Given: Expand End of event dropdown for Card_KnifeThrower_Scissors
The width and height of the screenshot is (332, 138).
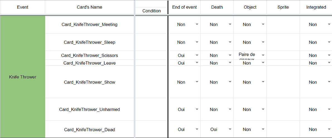Looking at the screenshot, I should [197, 55].
